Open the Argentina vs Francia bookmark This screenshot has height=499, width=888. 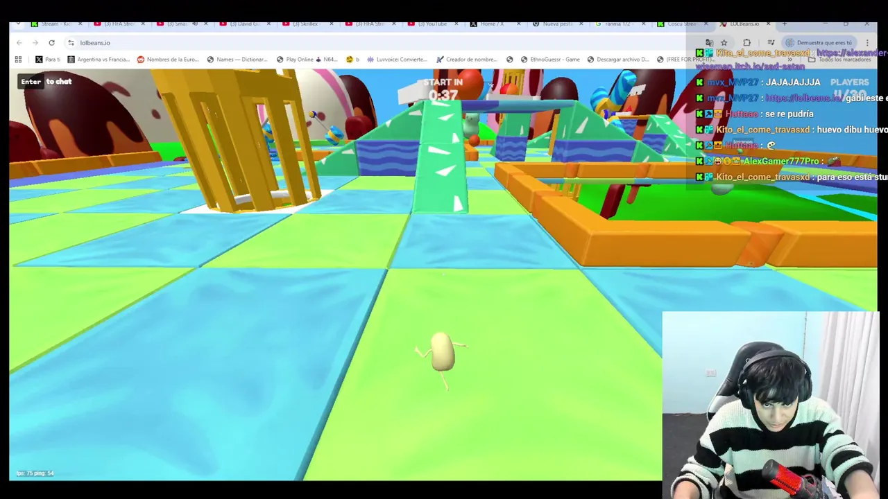[x=99, y=60]
